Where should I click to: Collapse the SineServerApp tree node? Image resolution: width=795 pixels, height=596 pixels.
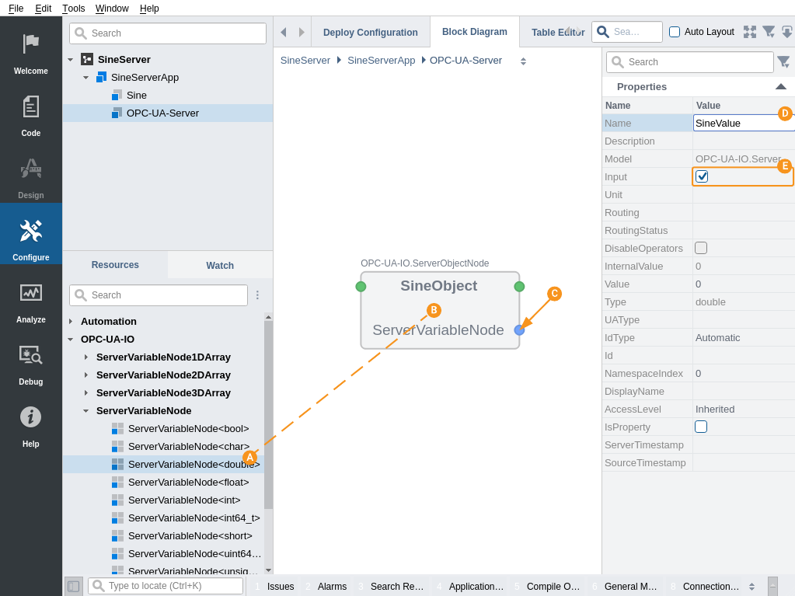click(x=85, y=78)
